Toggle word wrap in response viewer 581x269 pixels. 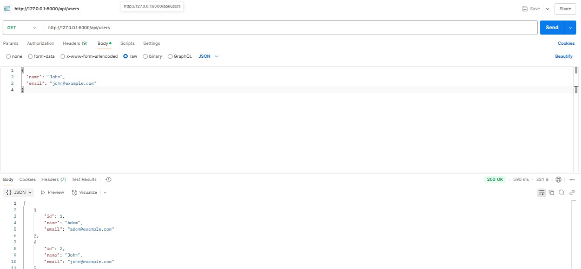pyautogui.click(x=542, y=192)
